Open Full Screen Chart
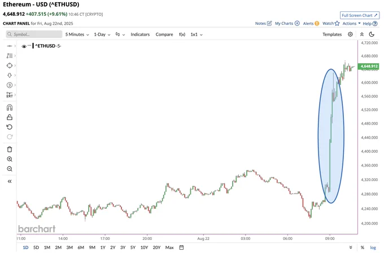This screenshot has height=253, width=384. point(360,15)
